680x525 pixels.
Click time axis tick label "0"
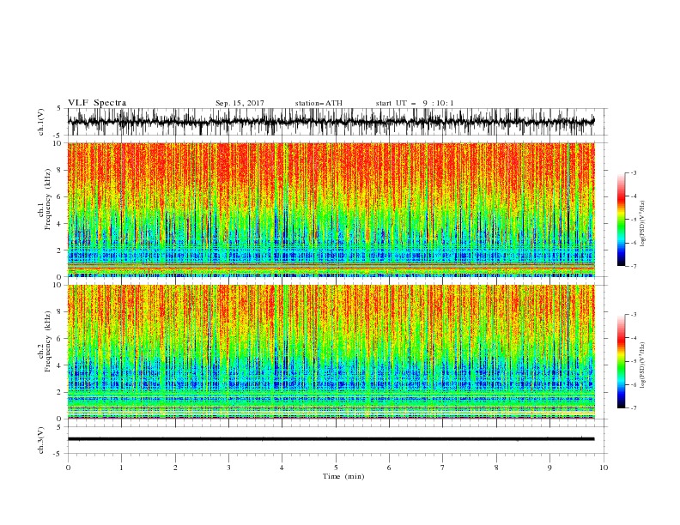[68, 468]
